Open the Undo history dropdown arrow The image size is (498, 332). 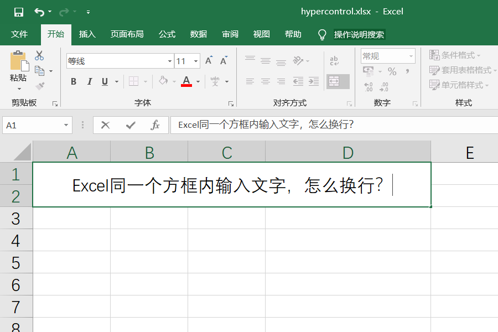[x=50, y=12]
